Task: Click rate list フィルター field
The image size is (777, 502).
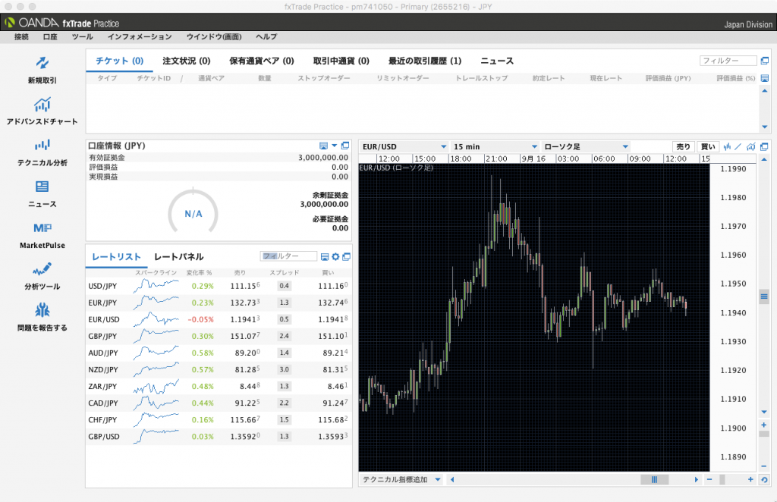Action: tap(288, 256)
